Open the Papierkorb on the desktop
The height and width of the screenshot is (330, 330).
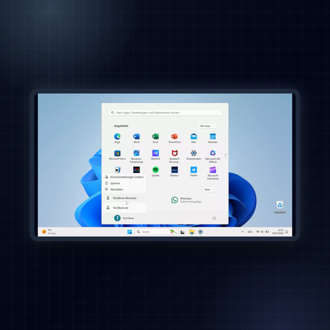click(x=280, y=207)
